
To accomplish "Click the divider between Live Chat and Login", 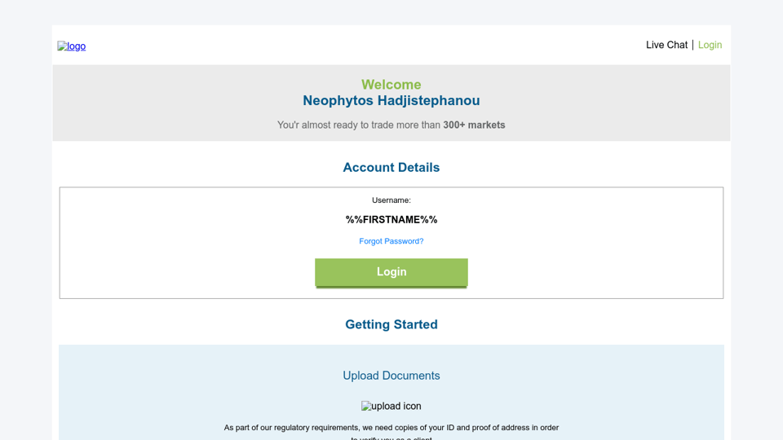I will pyautogui.click(x=692, y=45).
